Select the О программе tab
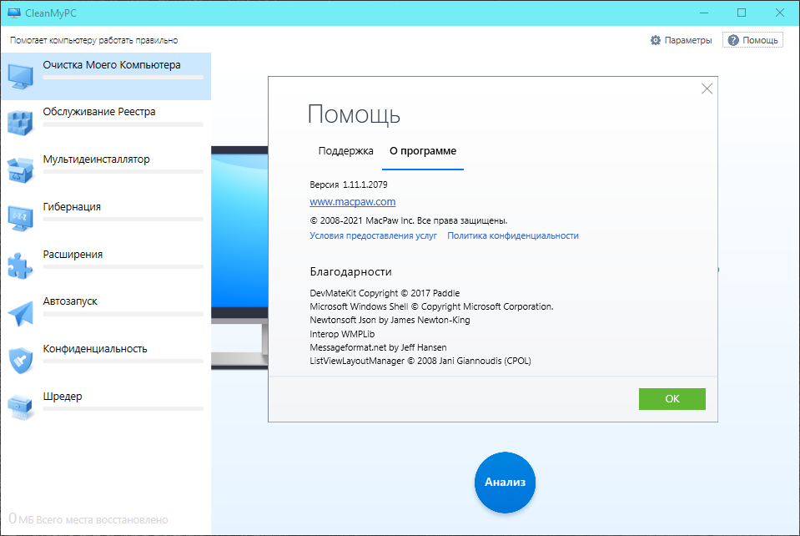 (423, 151)
